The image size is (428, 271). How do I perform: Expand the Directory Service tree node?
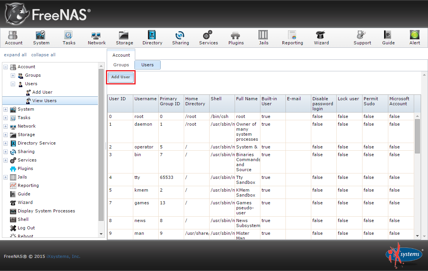point(5,143)
